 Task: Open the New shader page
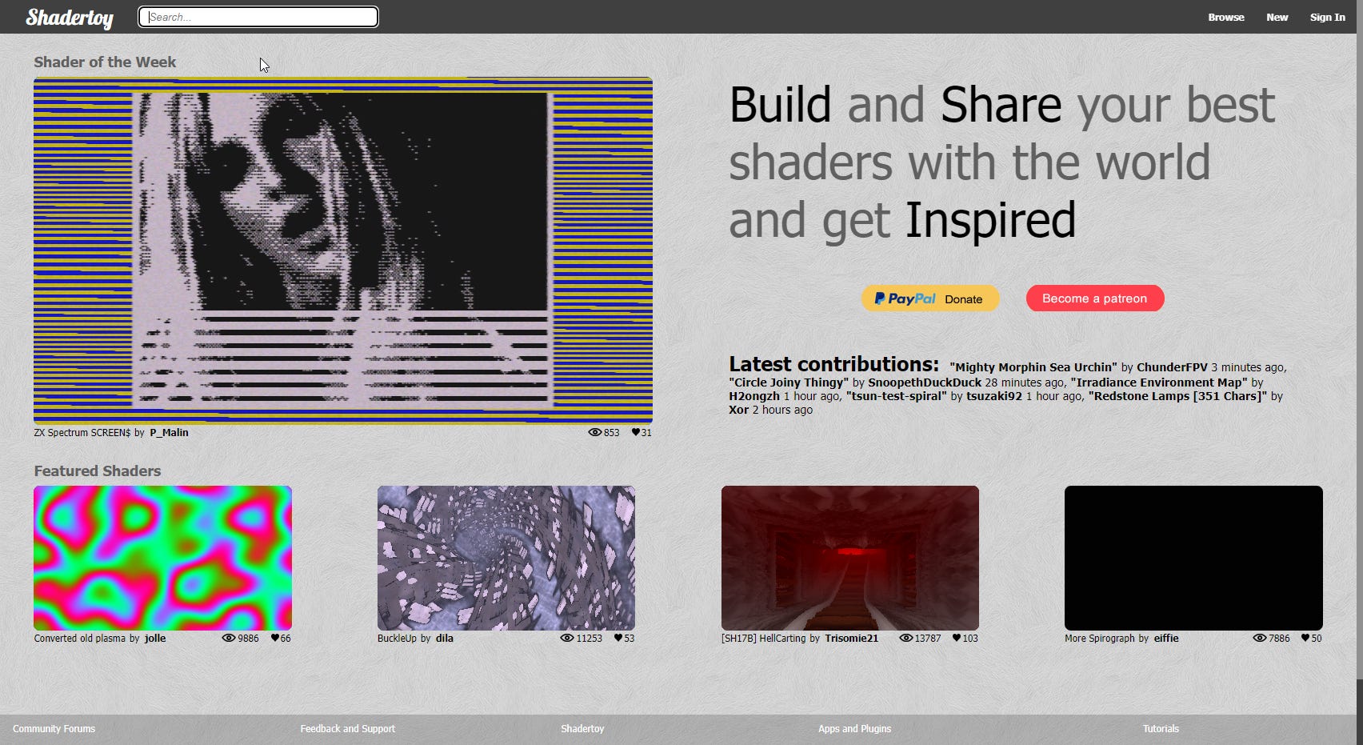[1277, 17]
